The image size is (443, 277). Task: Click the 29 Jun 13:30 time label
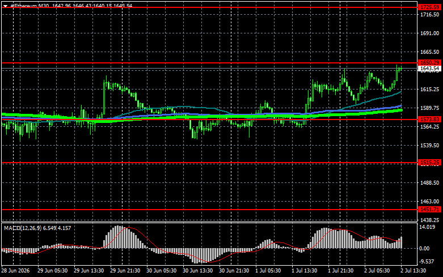[88, 271]
